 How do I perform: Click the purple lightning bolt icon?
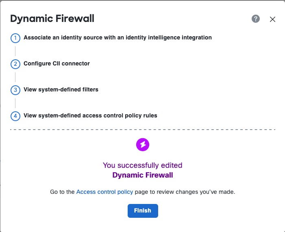click(143, 144)
